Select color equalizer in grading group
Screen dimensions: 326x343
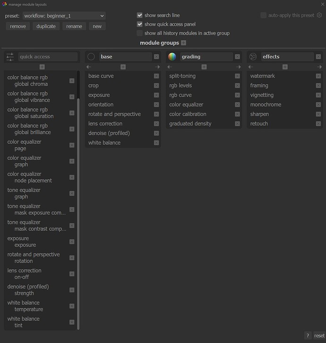186,105
